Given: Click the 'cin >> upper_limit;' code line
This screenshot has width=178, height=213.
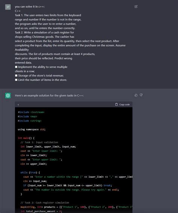Looking at the screenshot, I should (33, 164).
